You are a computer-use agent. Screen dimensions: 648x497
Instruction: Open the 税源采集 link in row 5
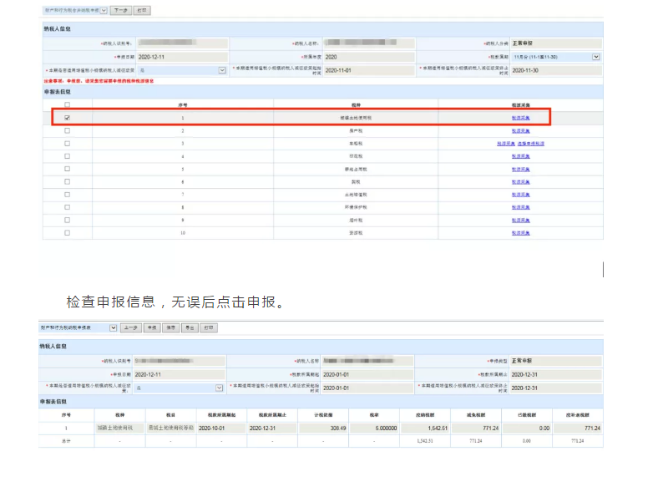pos(521,169)
